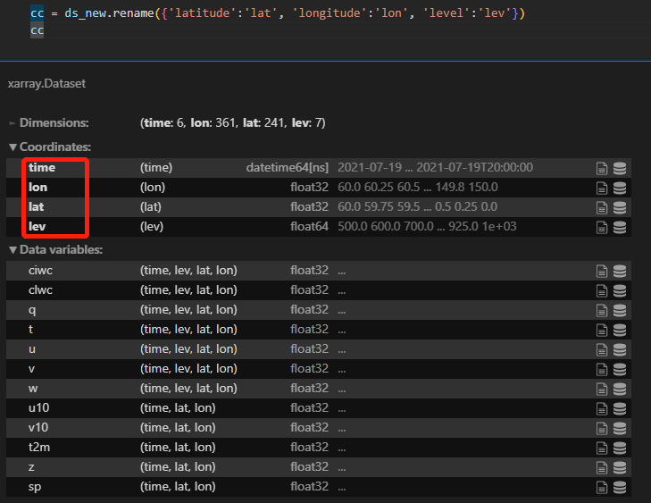
Task: Show data repr icon for lat coordinate
Action: point(620,207)
